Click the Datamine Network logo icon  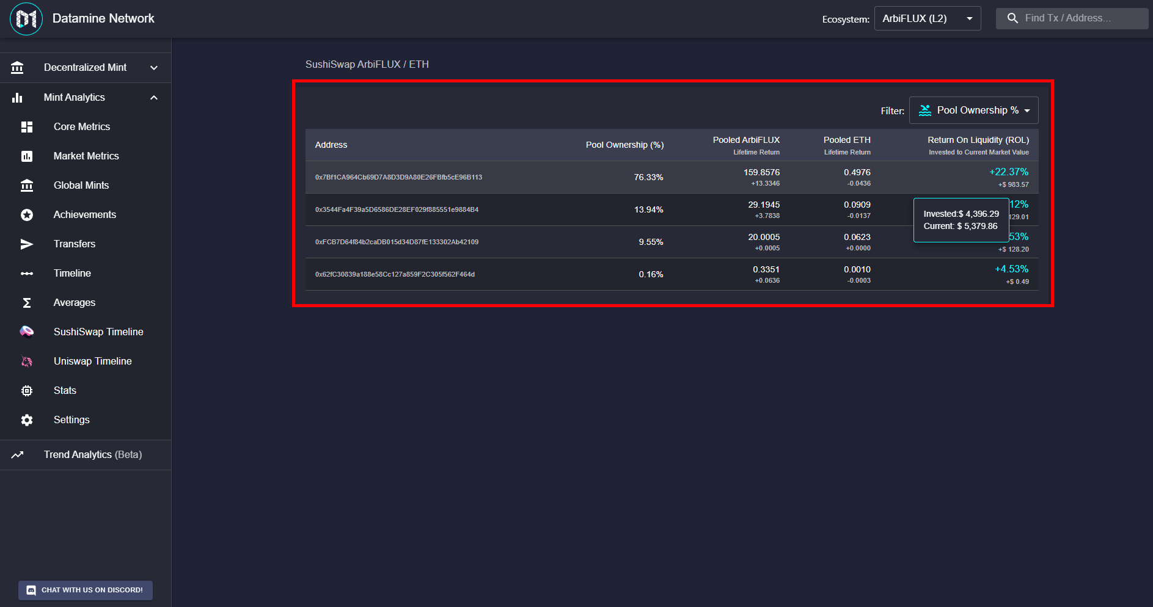[x=26, y=19]
